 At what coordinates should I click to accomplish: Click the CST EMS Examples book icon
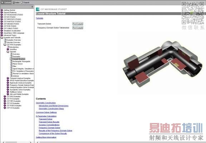point(5,97)
